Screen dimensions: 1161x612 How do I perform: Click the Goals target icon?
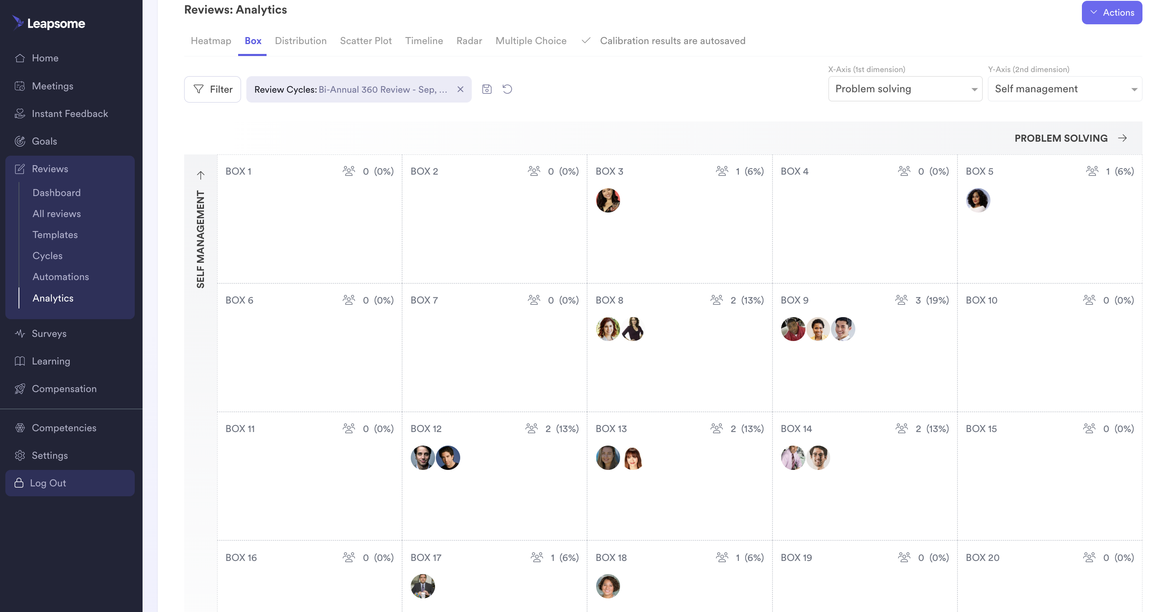(20, 141)
